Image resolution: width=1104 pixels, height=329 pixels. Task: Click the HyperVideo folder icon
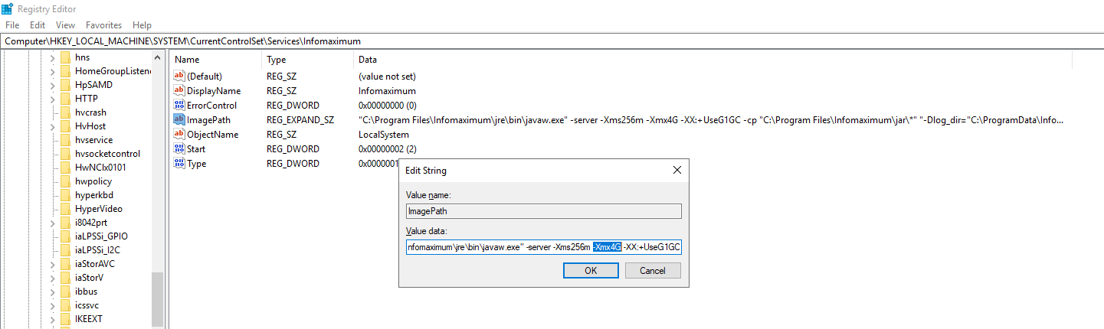pyautogui.click(x=66, y=209)
